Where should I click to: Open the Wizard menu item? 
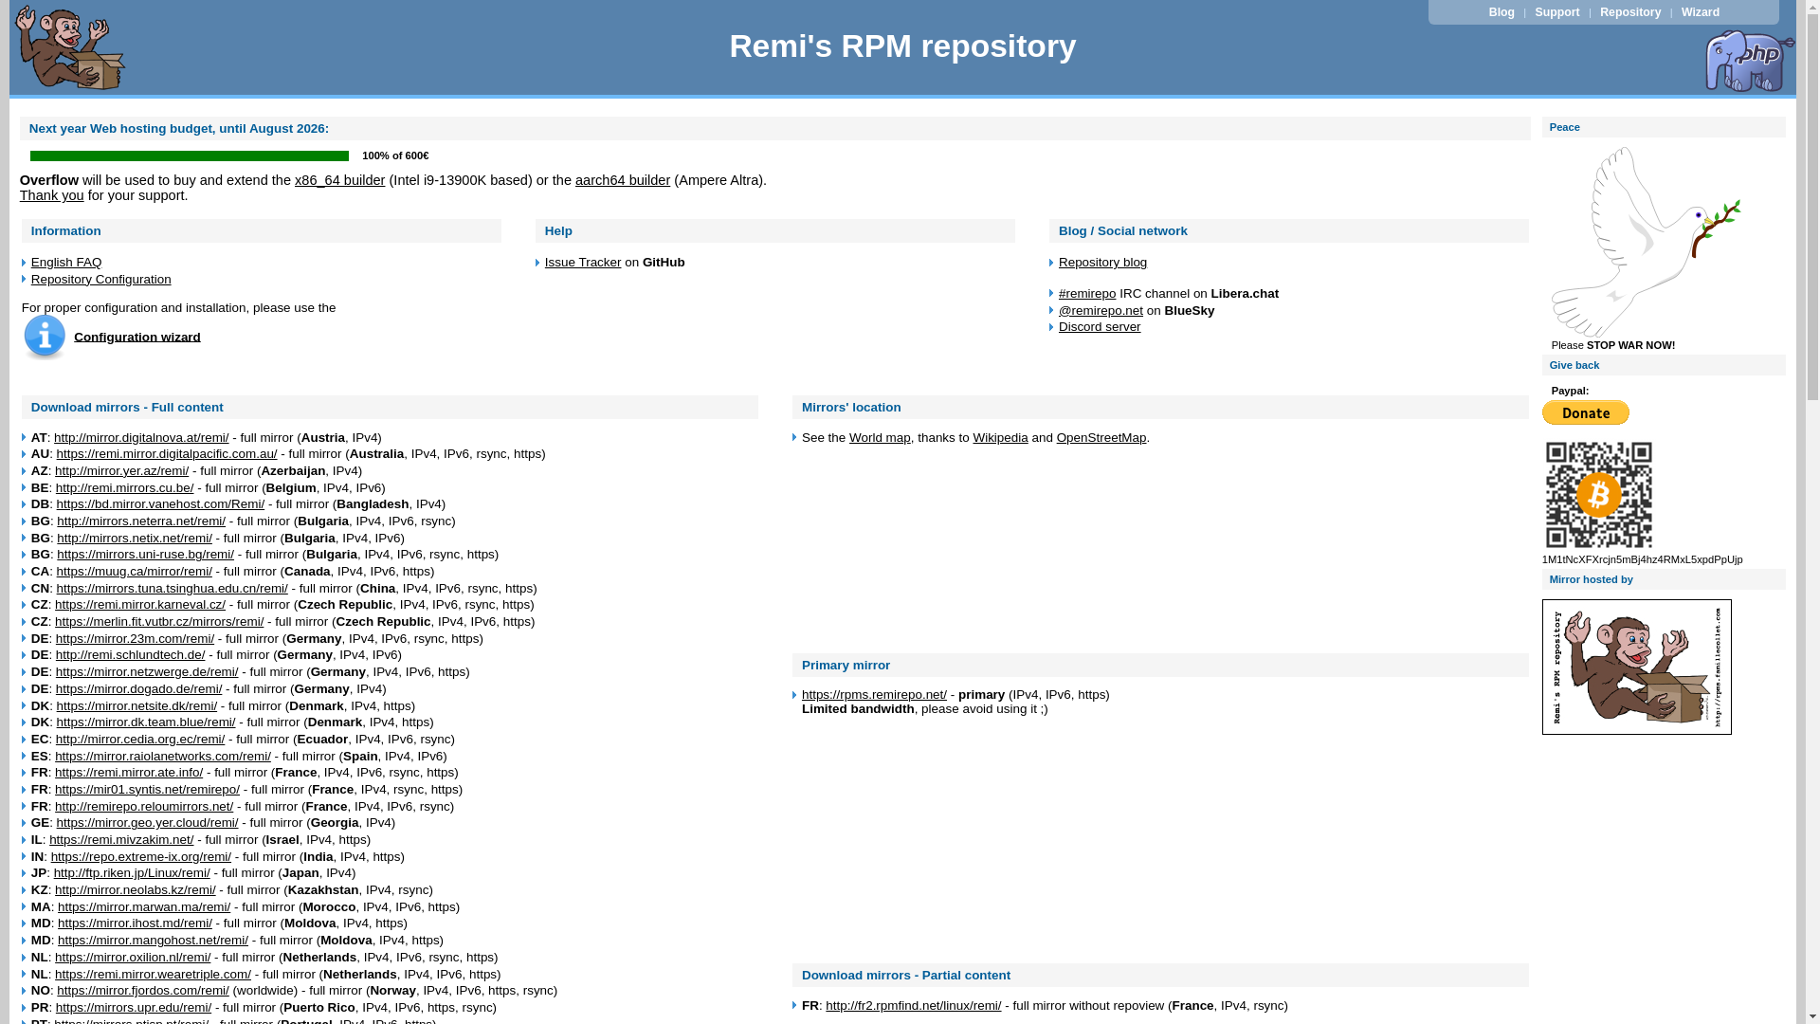click(1701, 12)
